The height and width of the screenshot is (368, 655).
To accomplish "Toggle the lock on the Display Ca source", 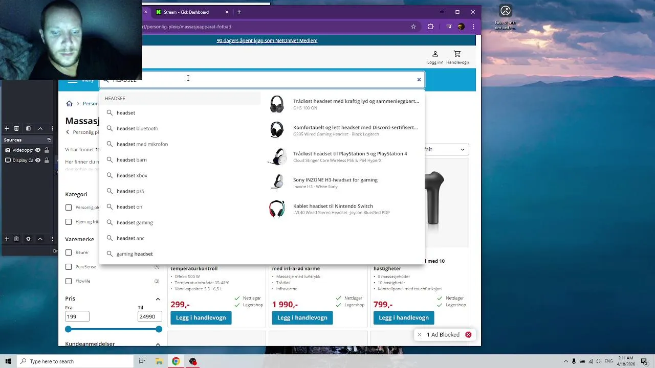I will [x=47, y=160].
